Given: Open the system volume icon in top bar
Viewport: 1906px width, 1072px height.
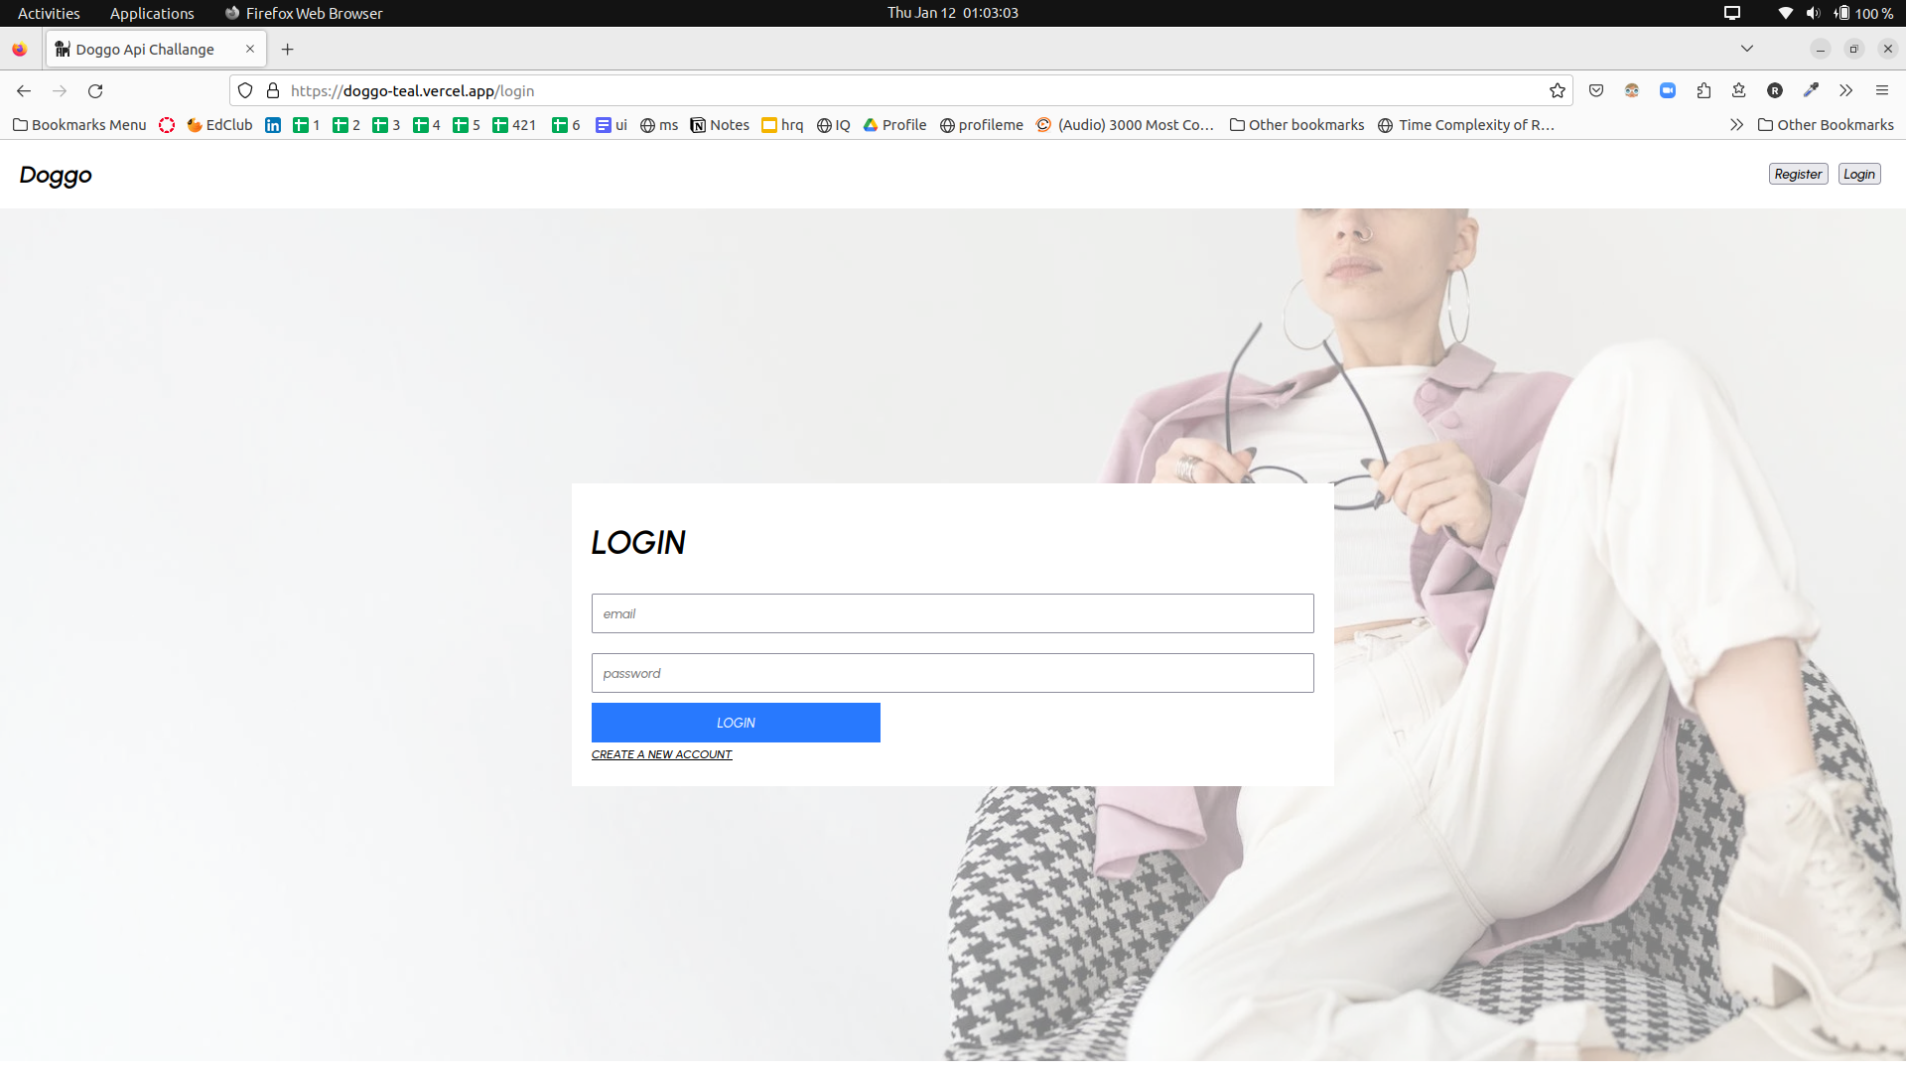Looking at the screenshot, I should coord(1813,13).
